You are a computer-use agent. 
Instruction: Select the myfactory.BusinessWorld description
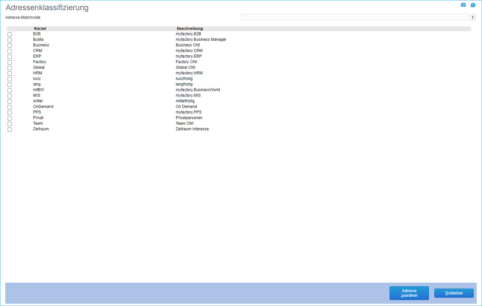pos(198,90)
